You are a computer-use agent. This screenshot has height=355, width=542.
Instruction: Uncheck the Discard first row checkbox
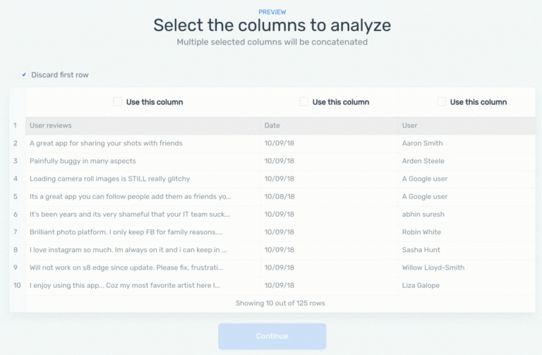click(x=25, y=75)
